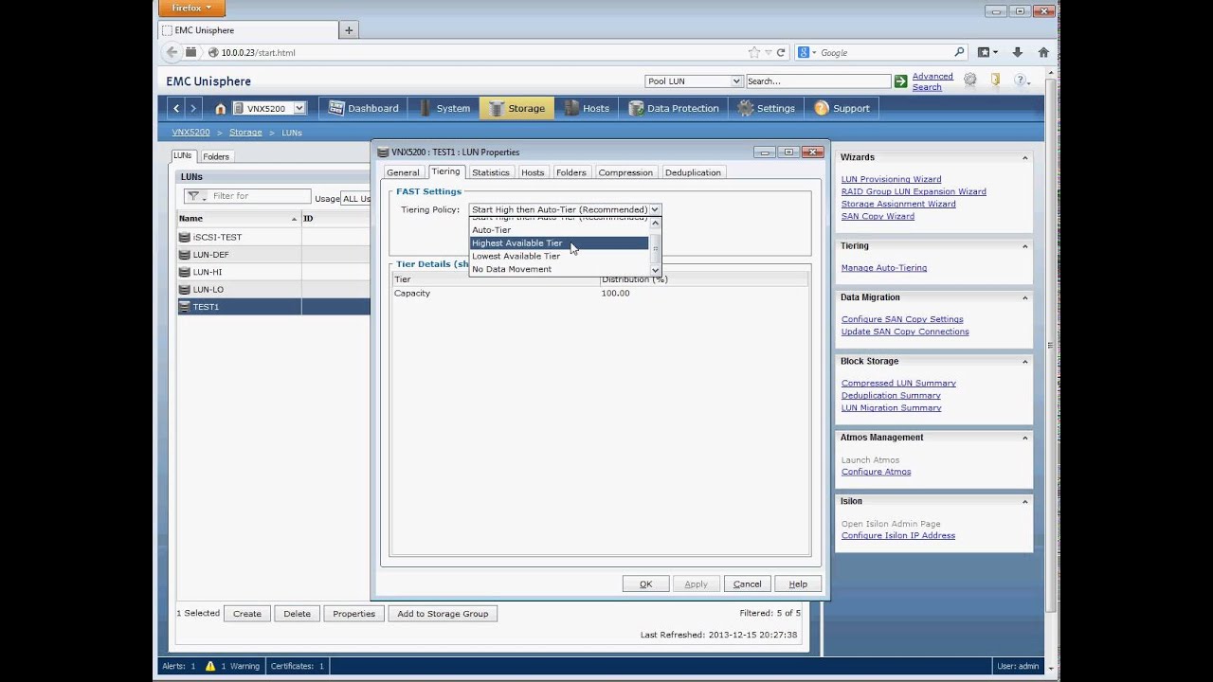Click the logout door icon
The height and width of the screenshot is (682, 1213).
point(995,81)
